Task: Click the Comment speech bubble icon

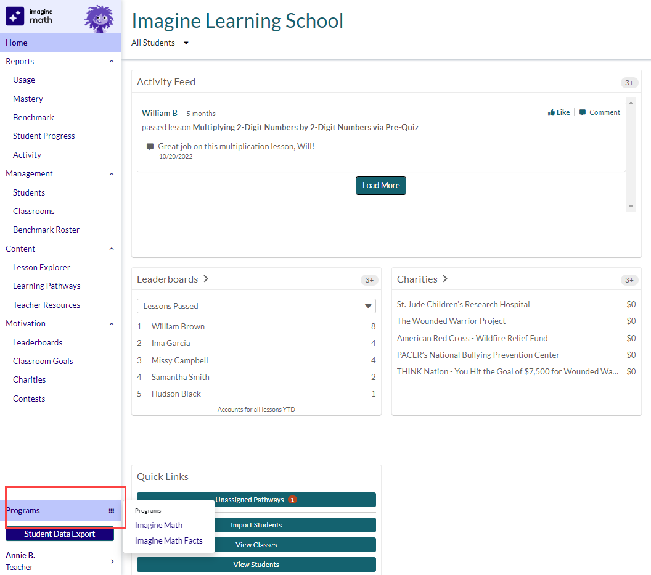Action: [x=583, y=112]
